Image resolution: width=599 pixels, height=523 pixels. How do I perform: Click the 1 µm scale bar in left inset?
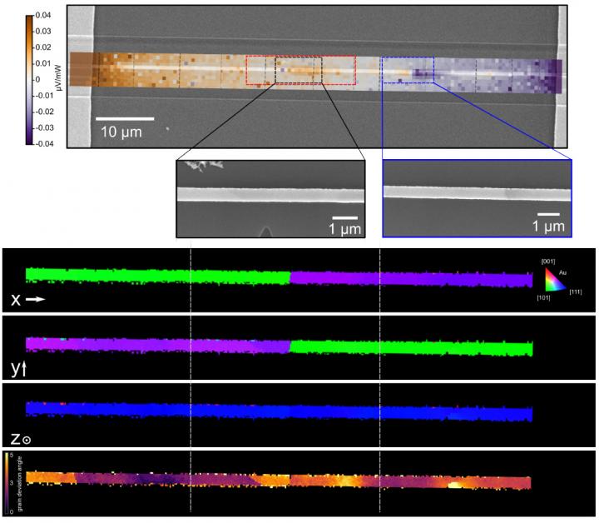click(x=351, y=218)
